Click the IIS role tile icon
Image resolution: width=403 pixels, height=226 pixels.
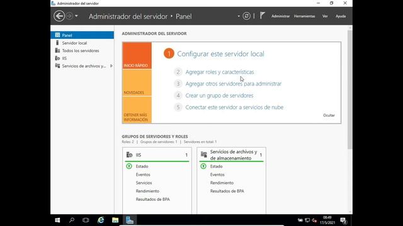tap(129, 155)
